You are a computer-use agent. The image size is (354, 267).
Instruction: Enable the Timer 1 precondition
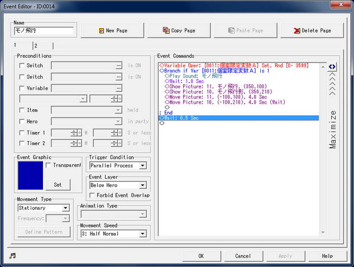click(22, 133)
